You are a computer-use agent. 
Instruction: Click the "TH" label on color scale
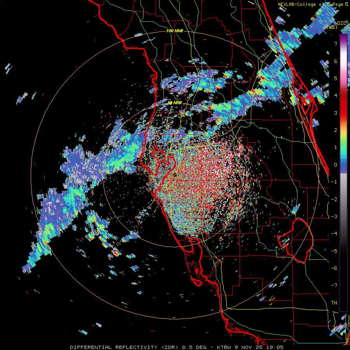[x=334, y=303]
